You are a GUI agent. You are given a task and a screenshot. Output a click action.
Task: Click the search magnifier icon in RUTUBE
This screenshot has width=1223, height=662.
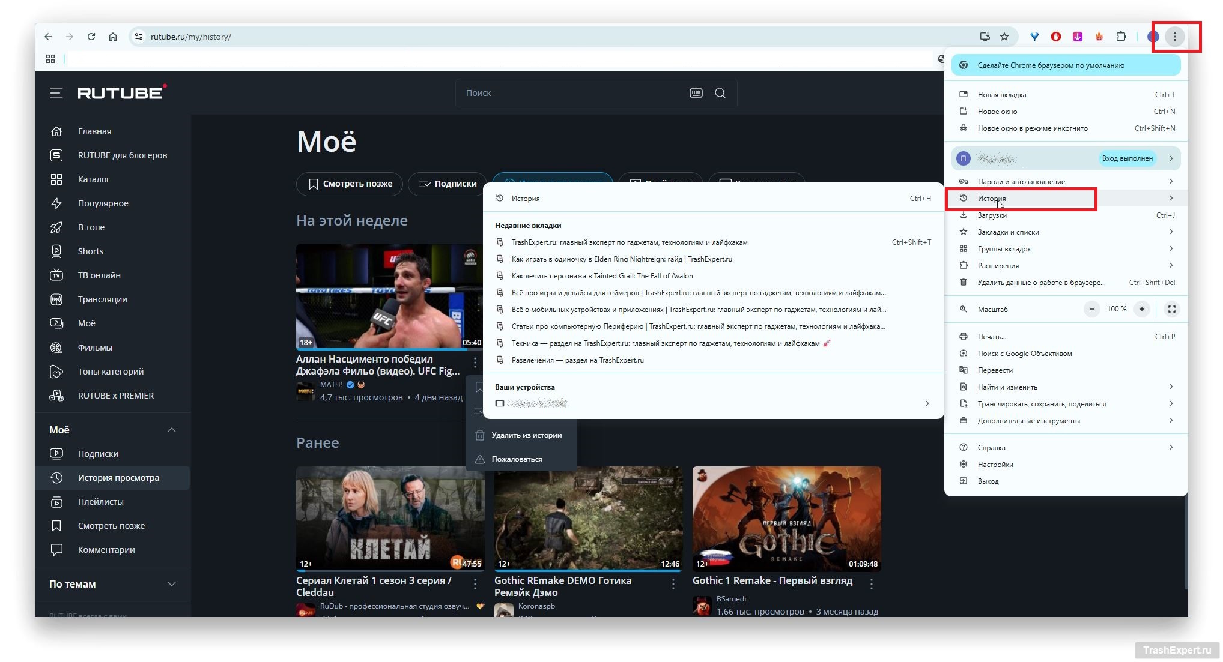coord(720,93)
